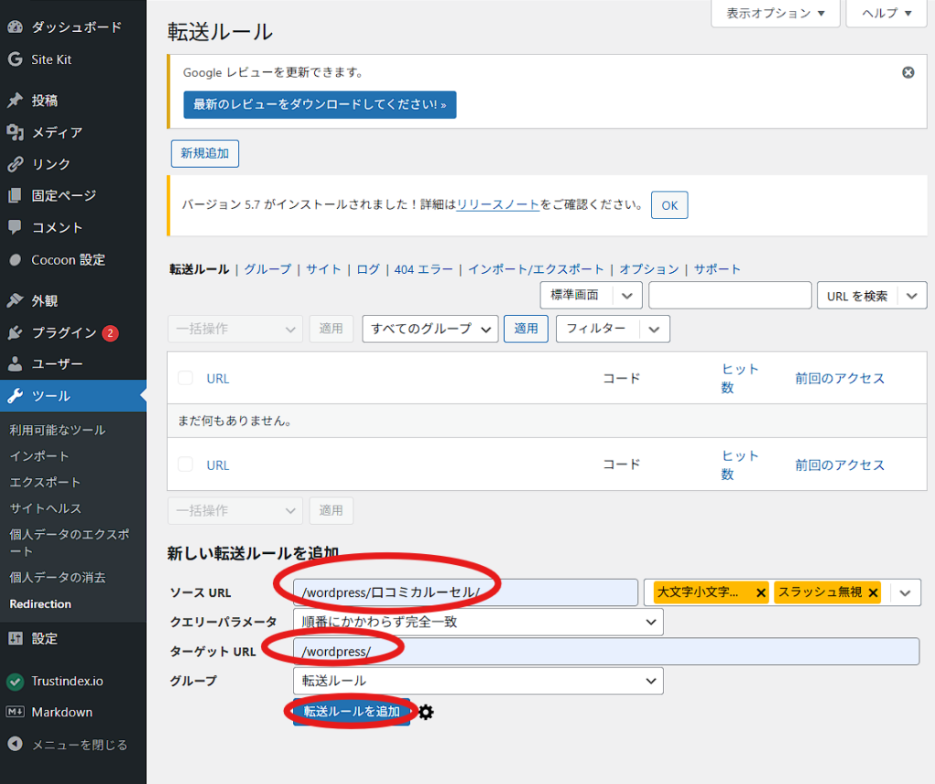
Task: Sort by 前回のアクセス in top header
Action: [x=840, y=378]
